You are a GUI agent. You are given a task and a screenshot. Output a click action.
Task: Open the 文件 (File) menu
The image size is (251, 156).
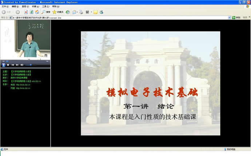5,7
